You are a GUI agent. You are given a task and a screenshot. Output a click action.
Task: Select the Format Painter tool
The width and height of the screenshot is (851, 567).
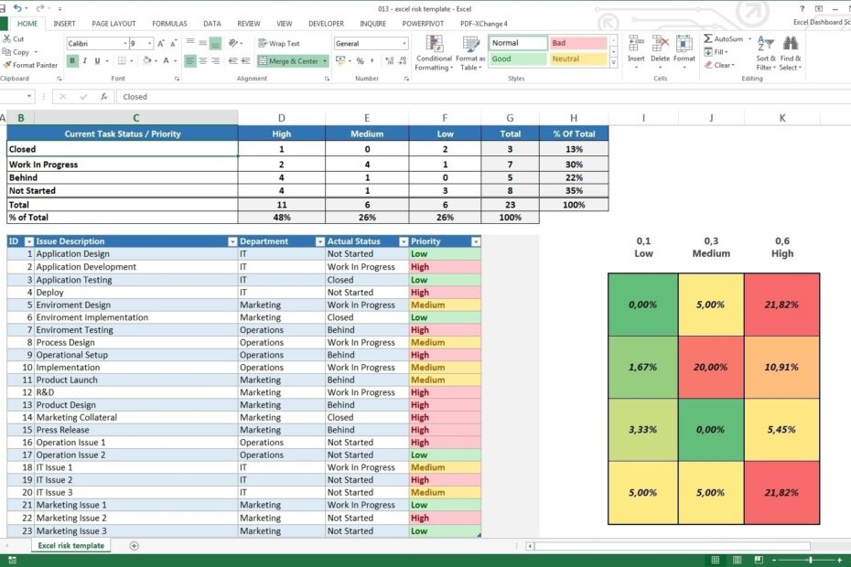(x=31, y=65)
